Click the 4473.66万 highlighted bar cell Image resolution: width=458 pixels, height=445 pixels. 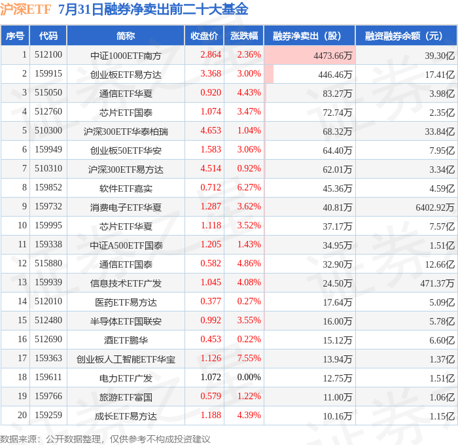click(309, 55)
